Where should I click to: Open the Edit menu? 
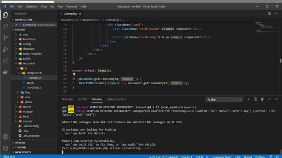click(20, 7)
